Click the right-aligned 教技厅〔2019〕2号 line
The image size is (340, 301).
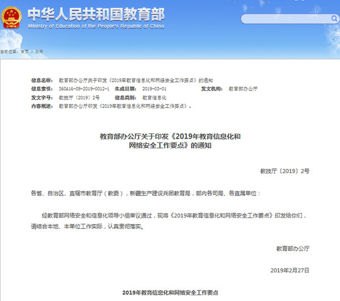pos(284,172)
